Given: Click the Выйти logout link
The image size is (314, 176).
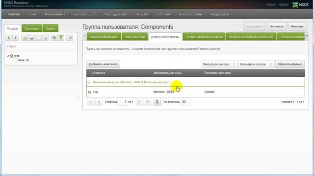Looking at the screenshot, I should 284,4.
